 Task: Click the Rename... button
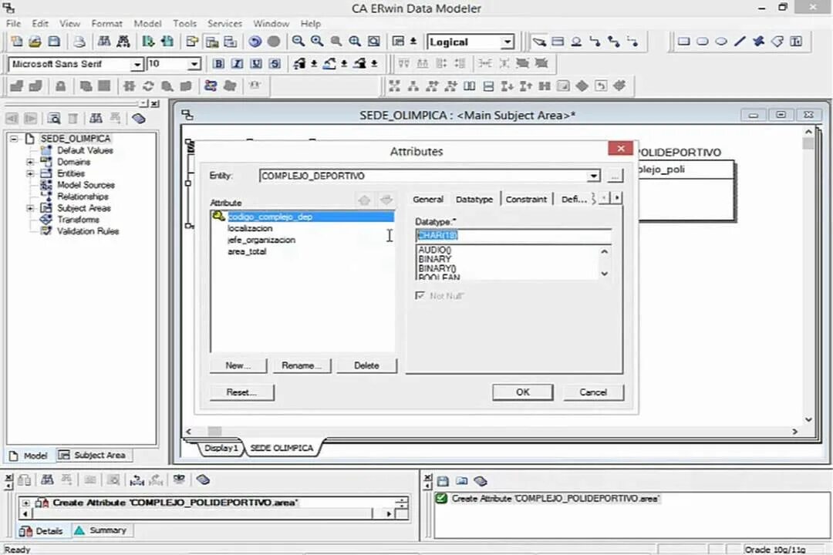coord(302,365)
